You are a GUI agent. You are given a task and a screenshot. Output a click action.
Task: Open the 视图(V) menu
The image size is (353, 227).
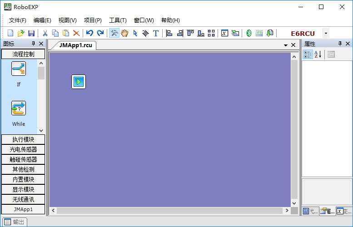point(68,20)
